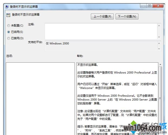This screenshot has height=135, width=168.
Task: Click the help pane scrollbar thumb
Action: pyautogui.click(x=160, y=98)
